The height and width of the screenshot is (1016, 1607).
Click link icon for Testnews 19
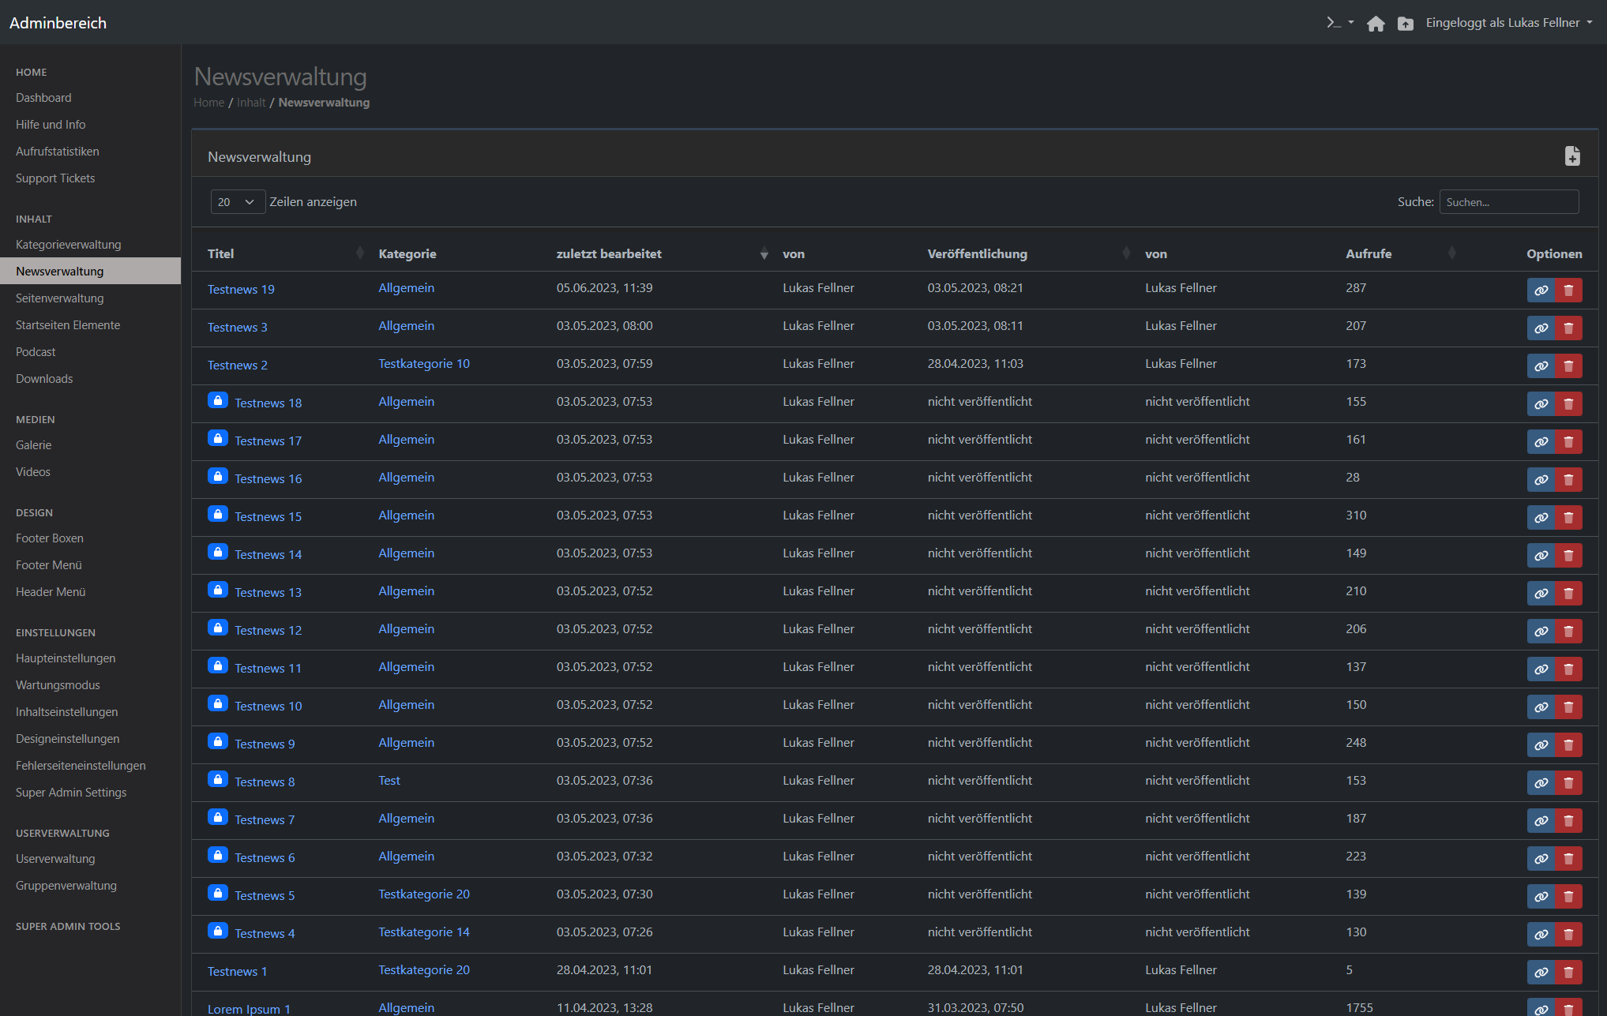1541,291
